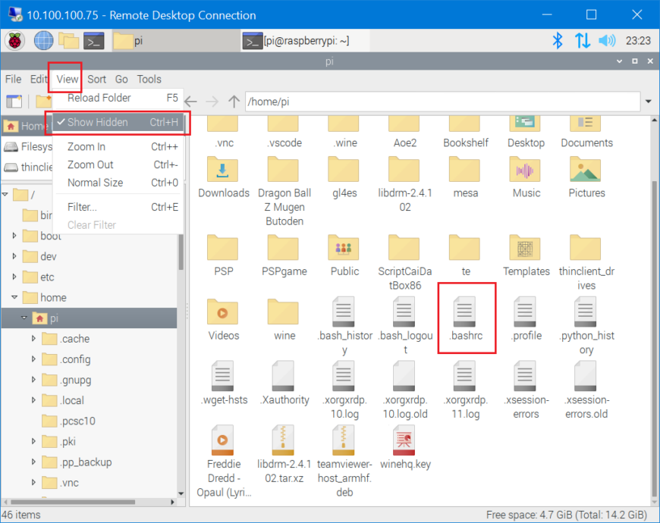Open a terminal from the taskbar
The image size is (660, 523).
point(93,41)
